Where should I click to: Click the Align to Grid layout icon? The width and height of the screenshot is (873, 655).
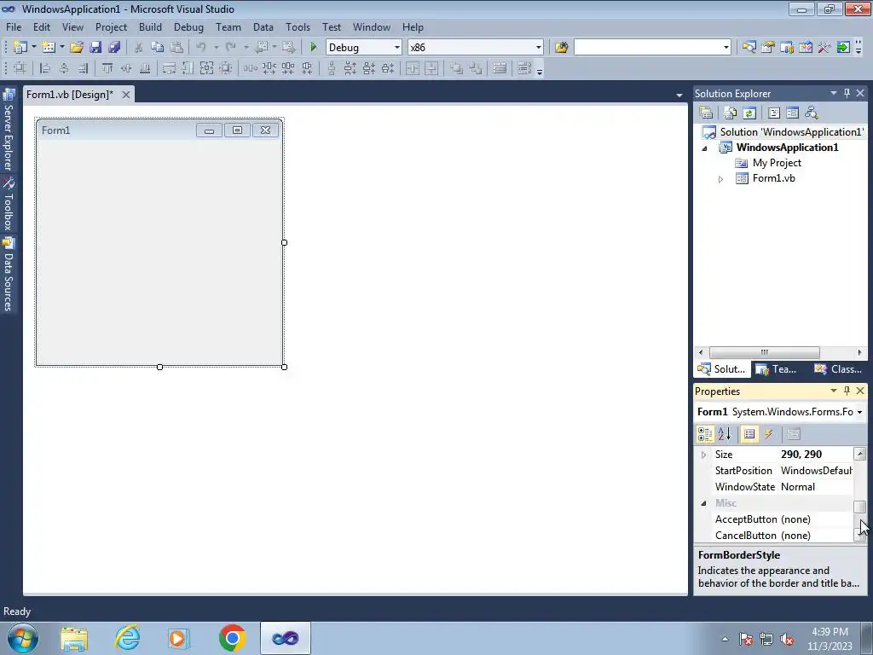coord(20,68)
